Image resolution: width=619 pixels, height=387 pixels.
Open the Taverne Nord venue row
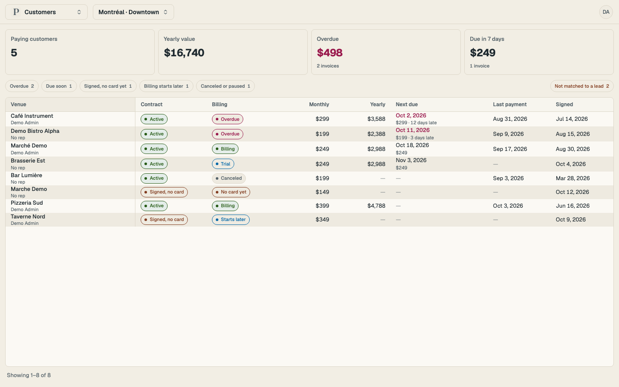[309, 220]
